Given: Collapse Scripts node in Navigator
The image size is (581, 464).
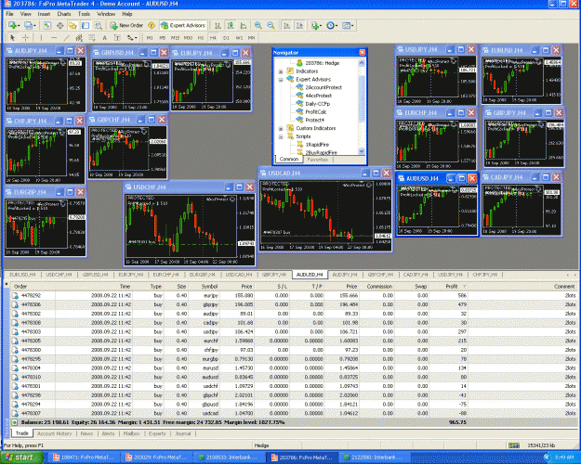Looking at the screenshot, I should [281, 136].
